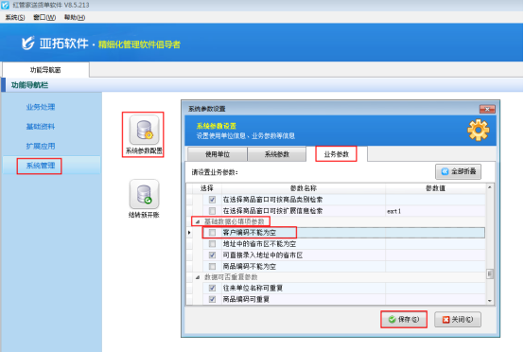
Task: Uncheck 可直接录入地址中的省市区
Action: tap(212, 255)
